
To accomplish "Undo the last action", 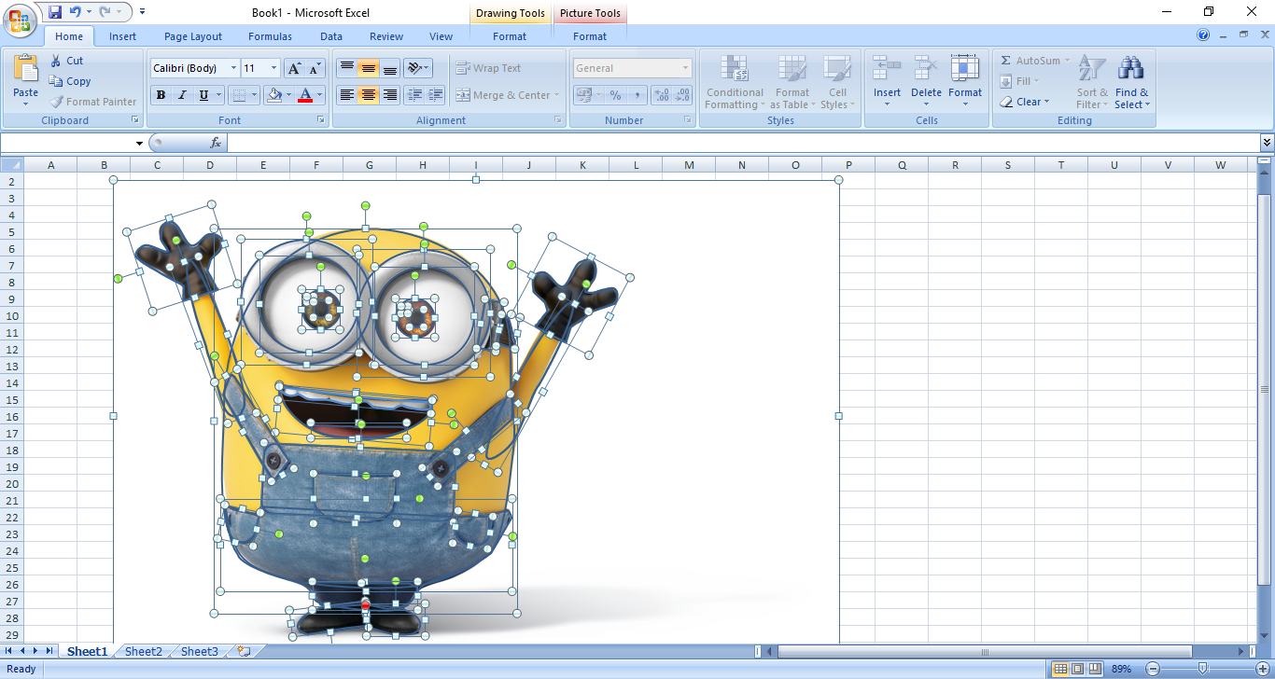I will coord(76,12).
